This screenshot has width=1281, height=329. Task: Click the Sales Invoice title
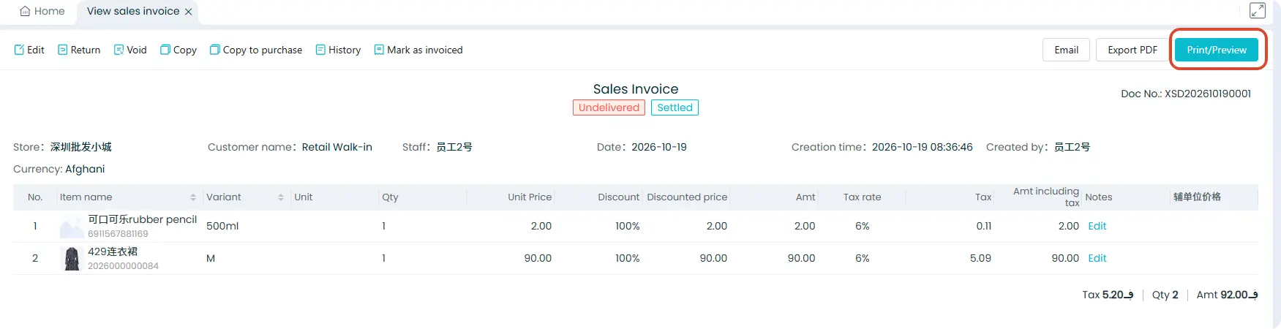tap(636, 89)
